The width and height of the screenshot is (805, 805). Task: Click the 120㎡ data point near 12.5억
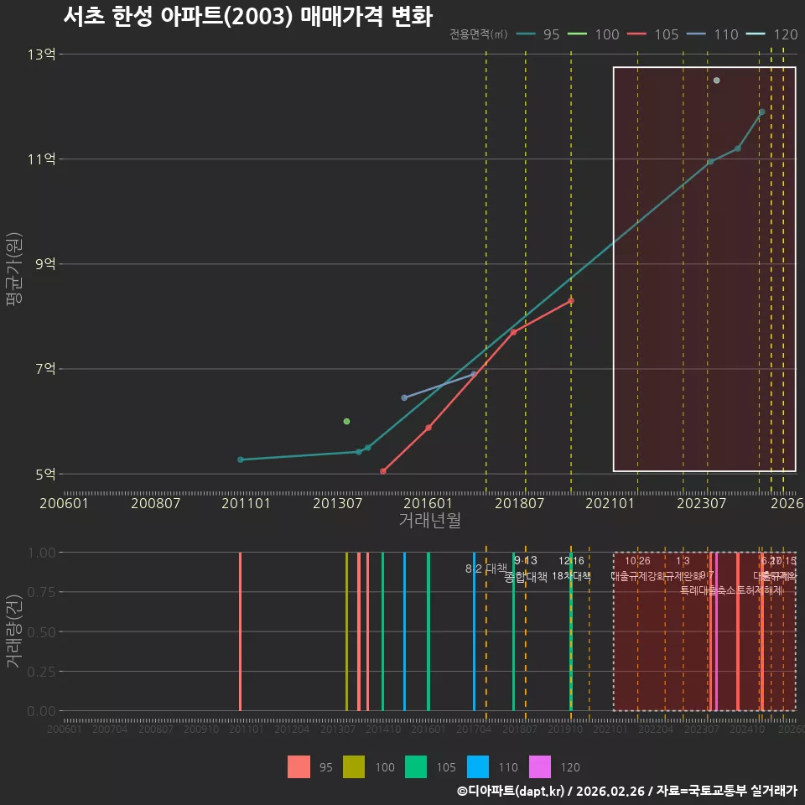717,80
